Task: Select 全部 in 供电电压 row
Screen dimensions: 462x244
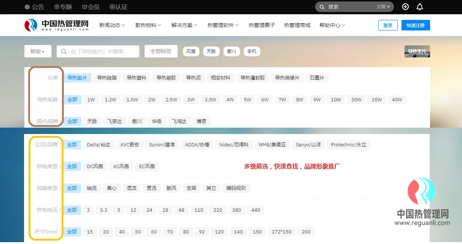Action: (72, 210)
